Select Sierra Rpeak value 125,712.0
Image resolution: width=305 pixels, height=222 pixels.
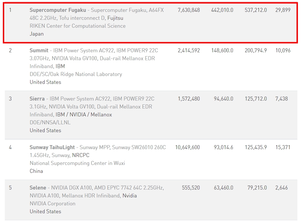256,99
